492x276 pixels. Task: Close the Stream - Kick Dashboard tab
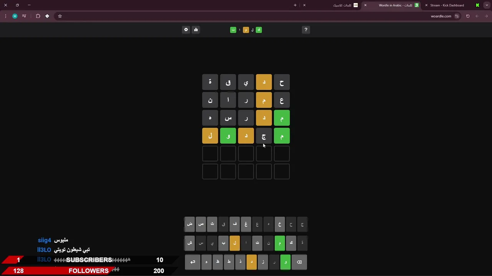coord(426,5)
